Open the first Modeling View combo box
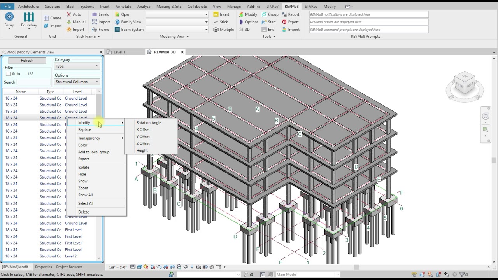Viewport: 498px width, 280px height. tap(177, 14)
